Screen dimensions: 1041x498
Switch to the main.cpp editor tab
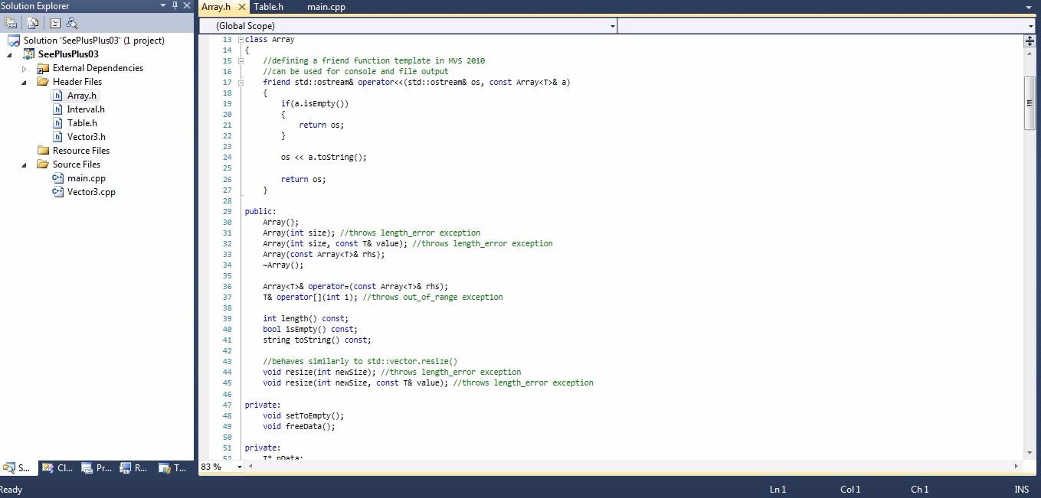326,7
